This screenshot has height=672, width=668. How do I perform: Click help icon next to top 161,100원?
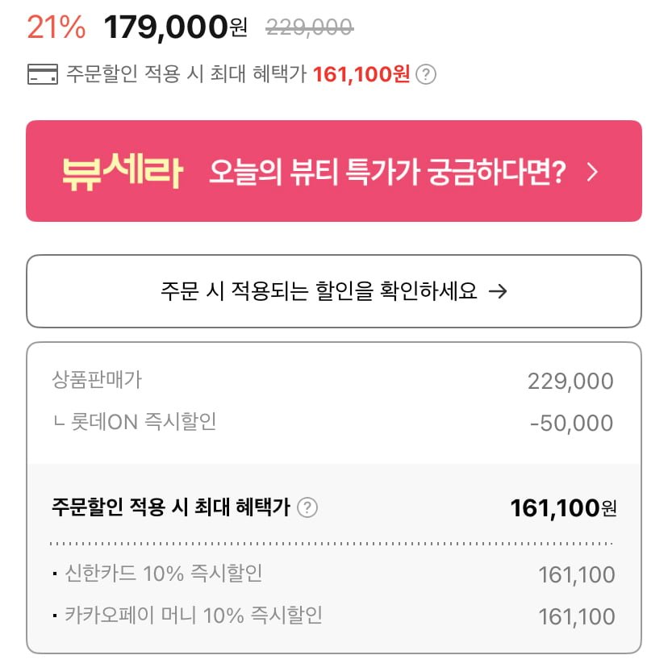tap(427, 75)
